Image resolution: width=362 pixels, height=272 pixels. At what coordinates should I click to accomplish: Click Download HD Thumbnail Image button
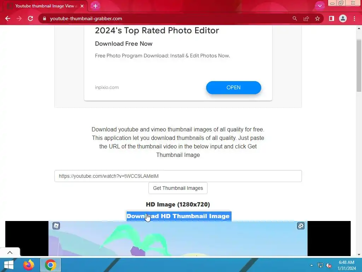[179, 216]
